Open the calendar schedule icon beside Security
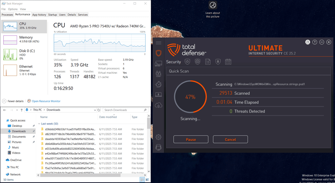Image resolution: width=335 pixels, height=183 pixels. click(228, 62)
